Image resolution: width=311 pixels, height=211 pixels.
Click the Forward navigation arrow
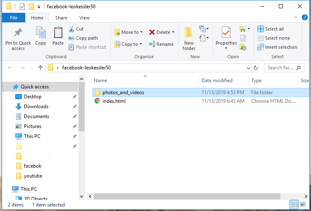(x=22, y=68)
